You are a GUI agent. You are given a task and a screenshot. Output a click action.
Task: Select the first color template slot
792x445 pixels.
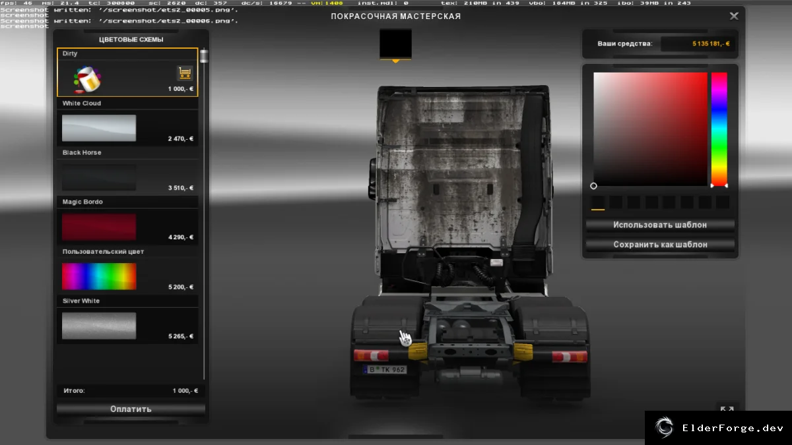pyautogui.click(x=598, y=202)
